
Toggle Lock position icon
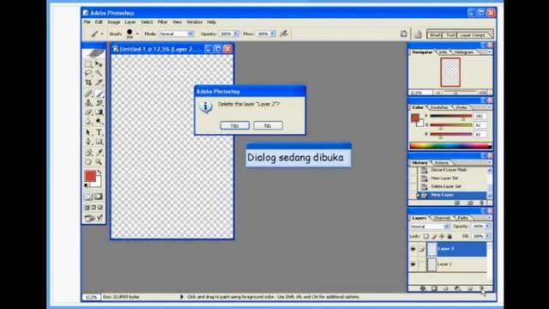[x=442, y=237]
